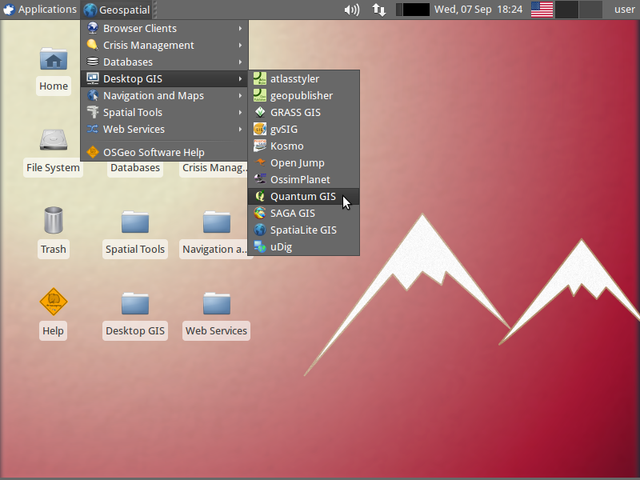
Task: Select Web Services desktop folder
Action: pos(217,304)
